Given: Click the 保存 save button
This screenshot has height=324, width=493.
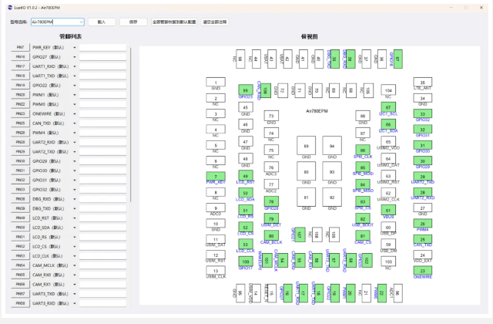Looking at the screenshot, I should coord(133,22).
